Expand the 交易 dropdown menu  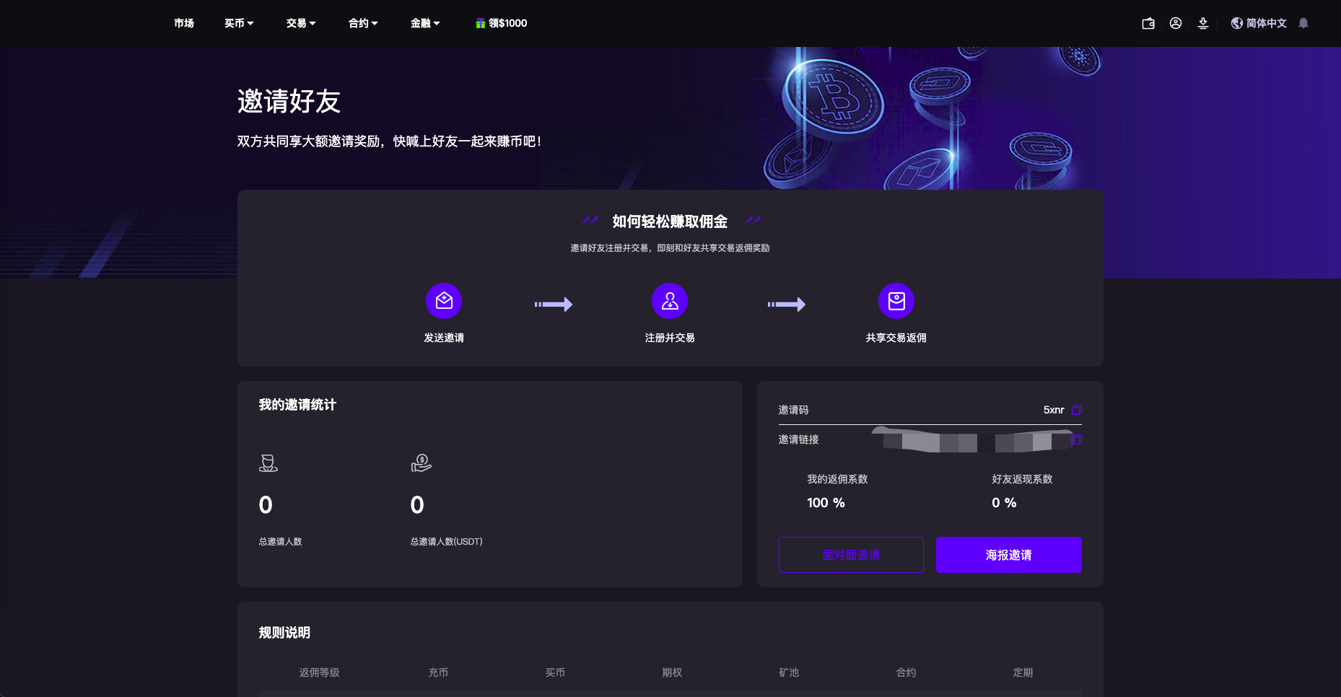coord(301,23)
